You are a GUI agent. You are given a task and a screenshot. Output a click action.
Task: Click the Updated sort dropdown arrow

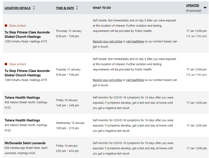click(x=205, y=8)
